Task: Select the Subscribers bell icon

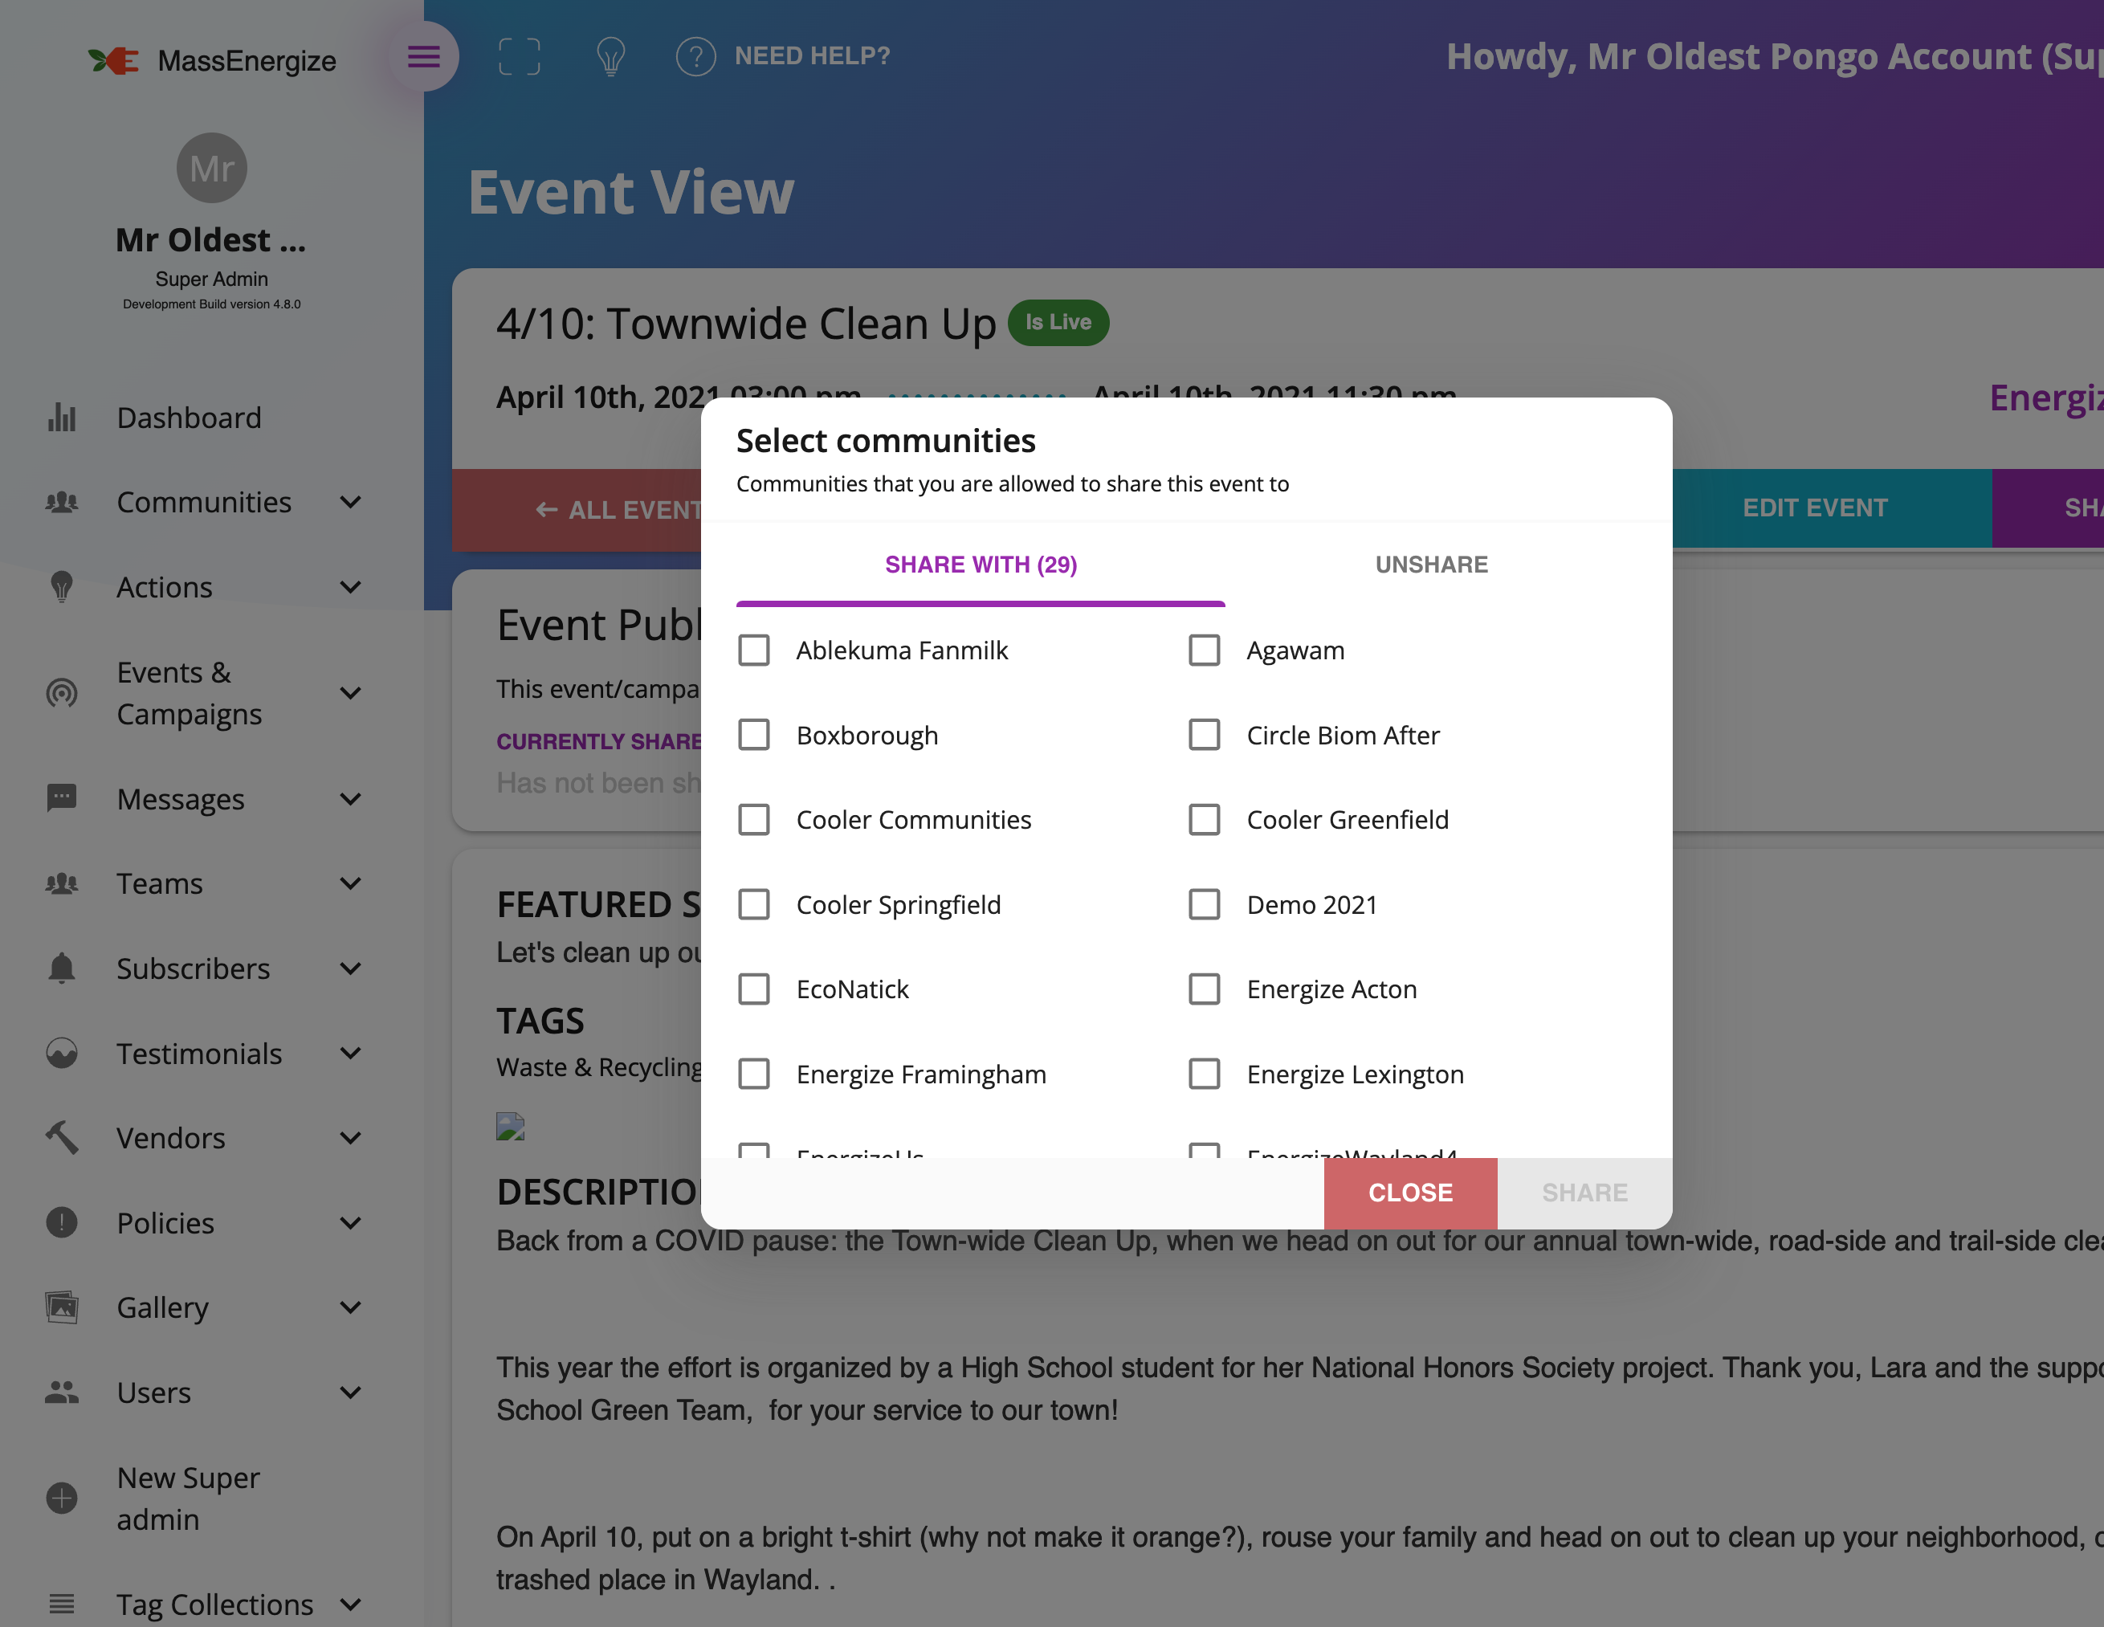Action: tap(62, 968)
